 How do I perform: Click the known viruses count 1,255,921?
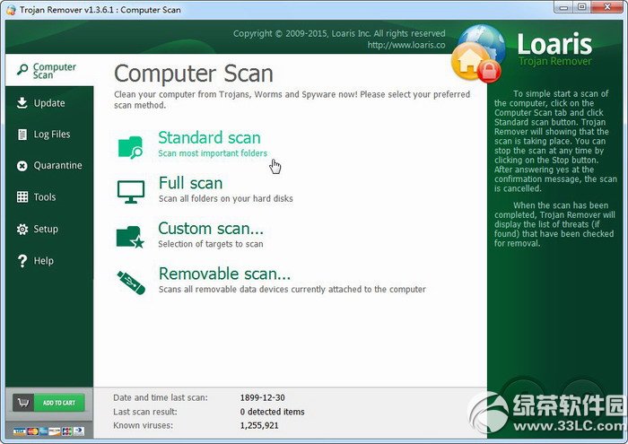tap(259, 425)
